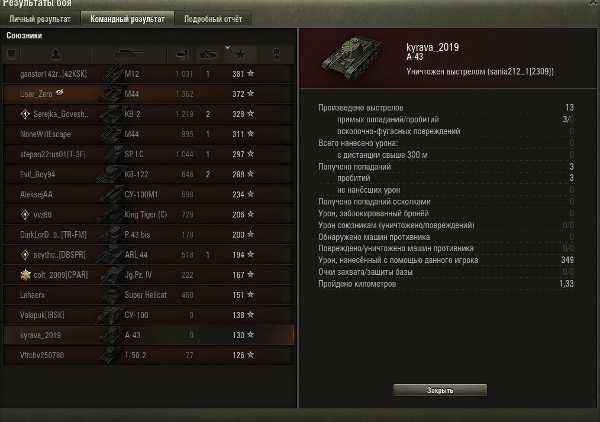600x422 pixels.
Task: Sort by player name silhouette icon
Action: click(x=56, y=54)
